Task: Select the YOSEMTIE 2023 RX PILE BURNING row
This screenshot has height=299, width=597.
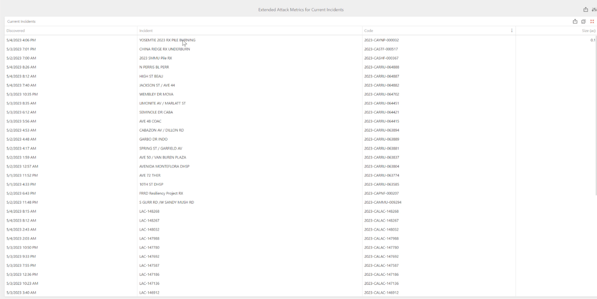Action: (x=167, y=40)
